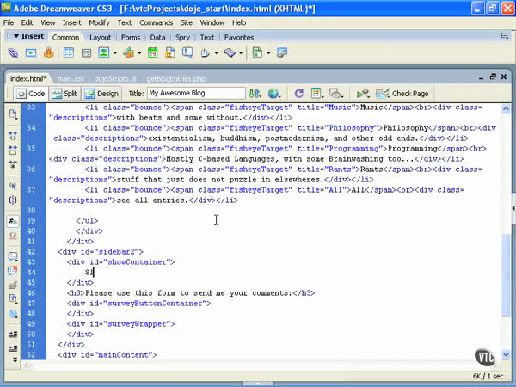Click the Hyperlink icon in Insert bar
Image resolution: width=516 pixels, height=387 pixels.
coord(13,53)
